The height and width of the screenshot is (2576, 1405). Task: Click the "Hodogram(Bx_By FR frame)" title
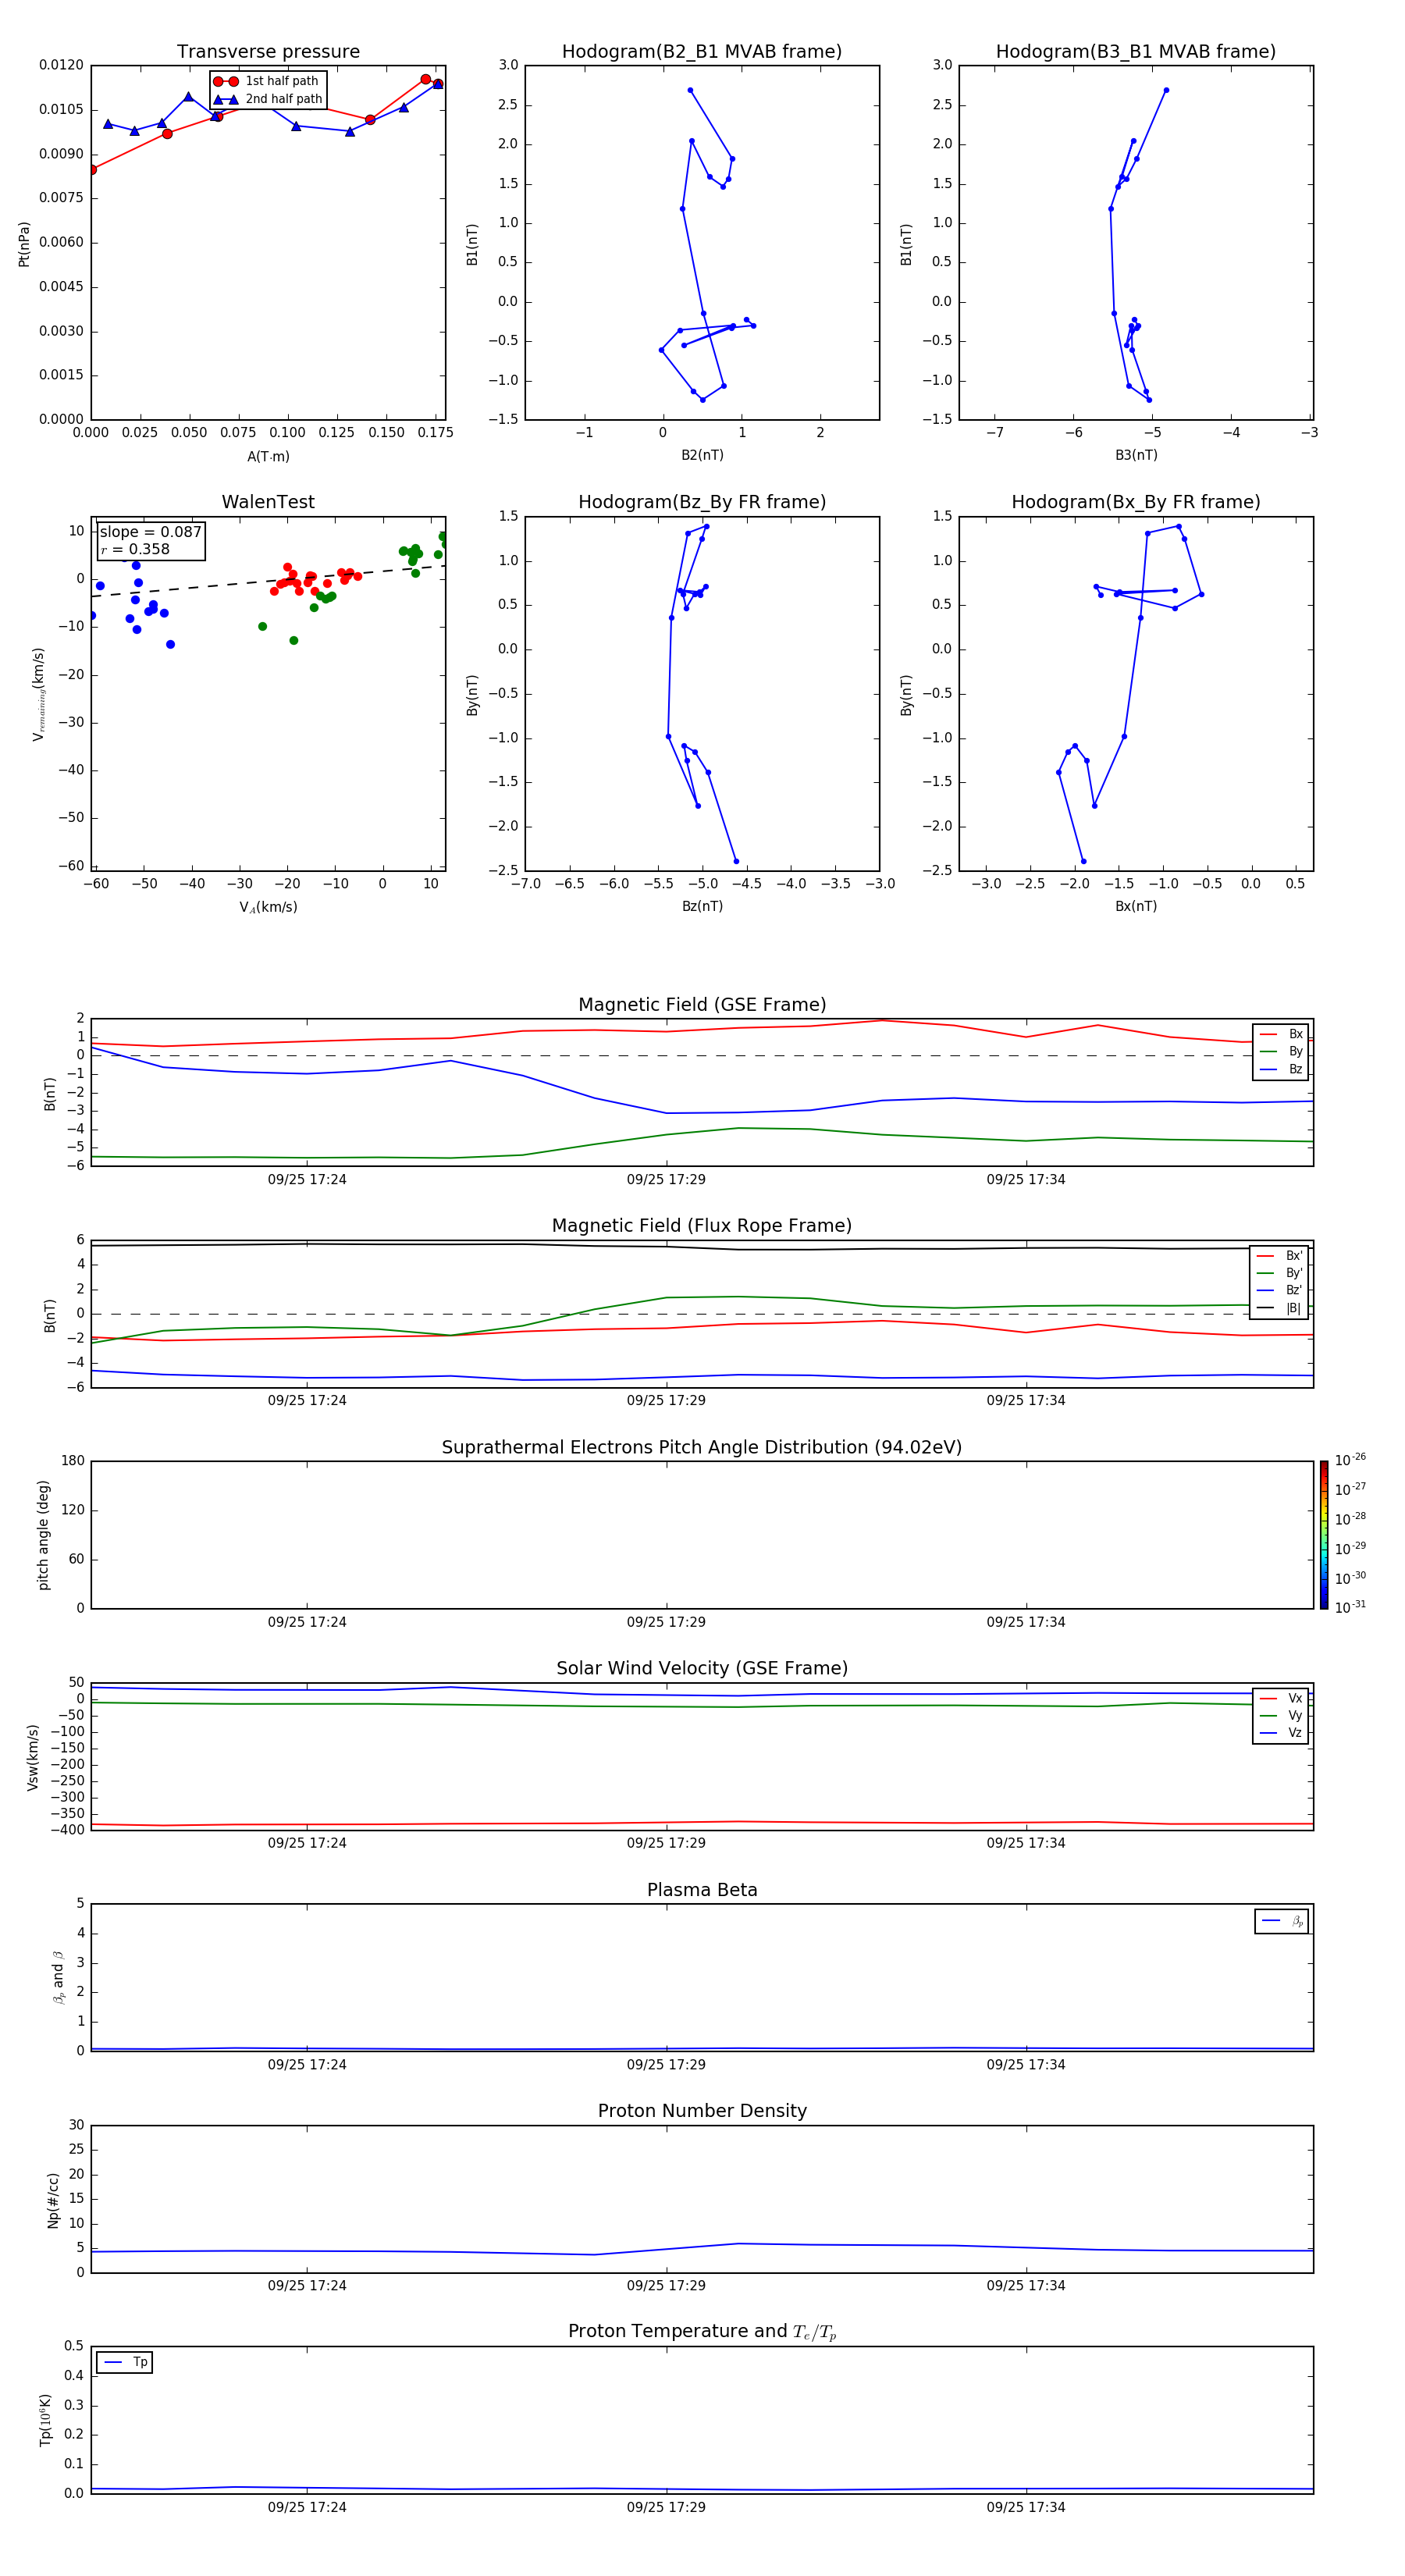click(1136, 502)
